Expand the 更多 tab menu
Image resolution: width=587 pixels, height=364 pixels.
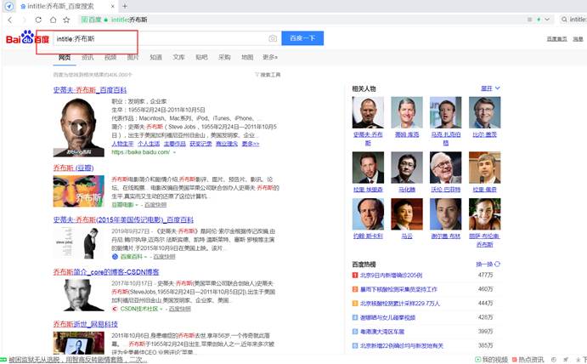pyautogui.click(x=270, y=57)
